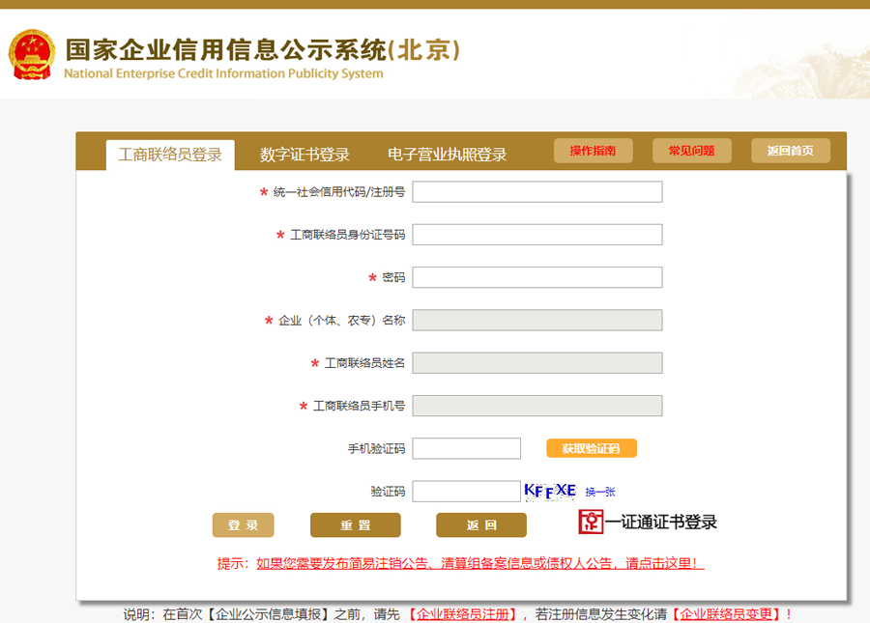Click the 返回 back button
This screenshot has width=870, height=623.
tap(481, 524)
